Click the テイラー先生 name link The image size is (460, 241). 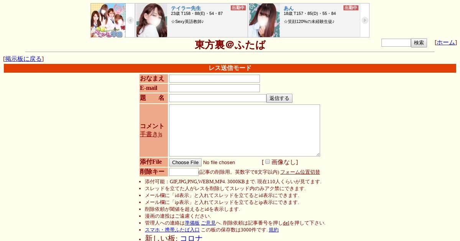tap(186, 8)
